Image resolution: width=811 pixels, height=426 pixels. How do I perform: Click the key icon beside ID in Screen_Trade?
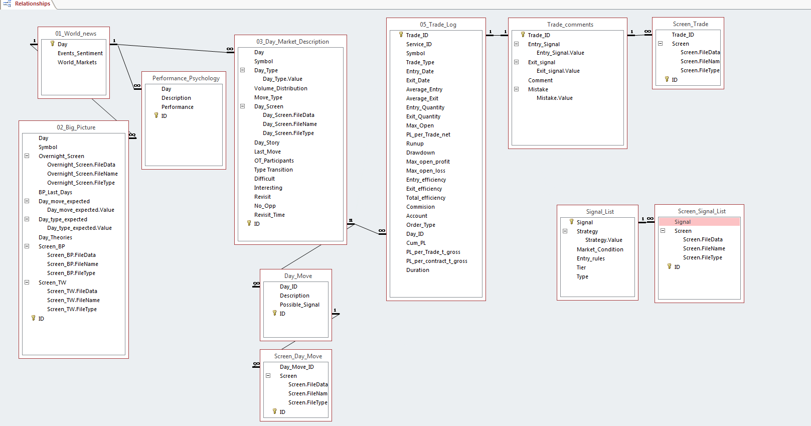pyautogui.click(x=667, y=79)
